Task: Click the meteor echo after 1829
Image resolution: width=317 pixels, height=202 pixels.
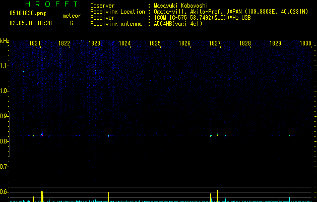Action: pyautogui.click(x=289, y=135)
